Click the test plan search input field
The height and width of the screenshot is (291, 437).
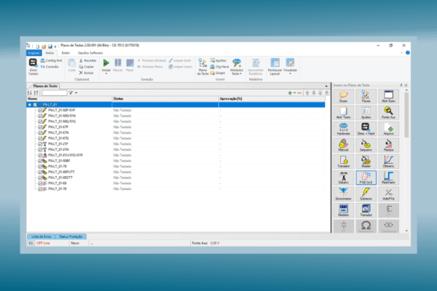(55, 93)
